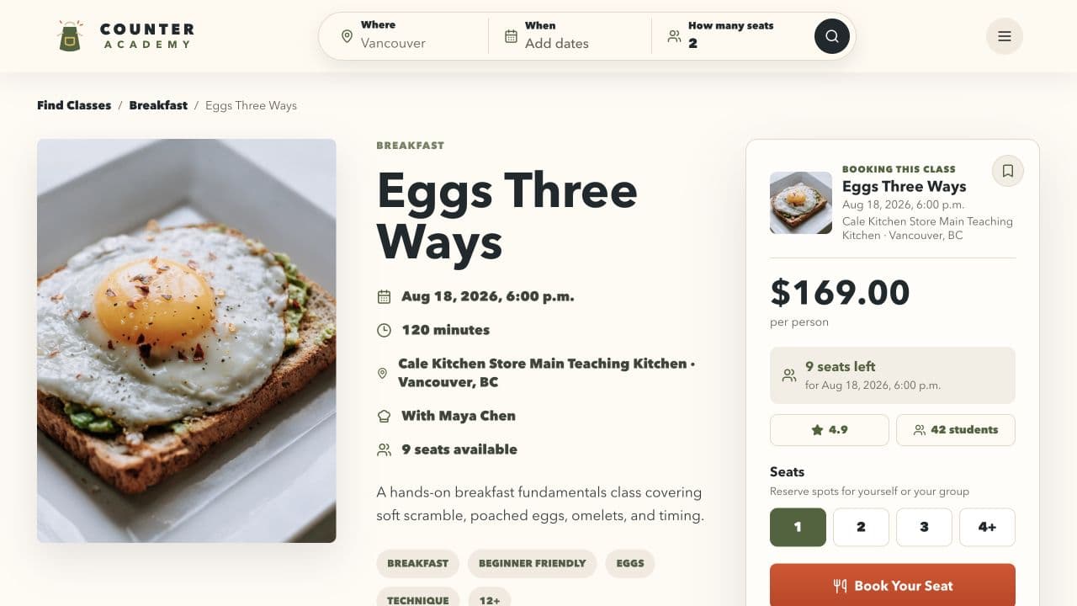Go to Find Classes breadcrumb

tap(74, 105)
